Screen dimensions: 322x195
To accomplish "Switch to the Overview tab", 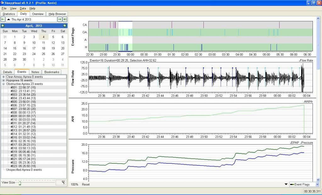I will coord(38,14).
